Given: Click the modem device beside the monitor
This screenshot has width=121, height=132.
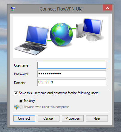Looking at the screenshot, I should point(79,31).
